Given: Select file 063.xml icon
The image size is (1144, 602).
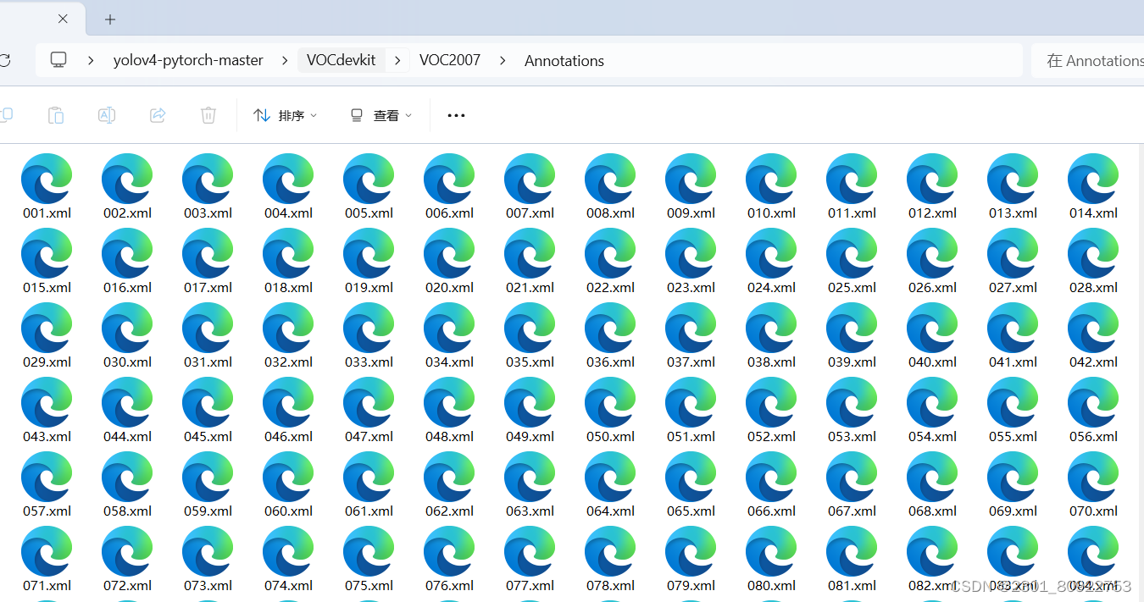Looking at the screenshot, I should tap(530, 476).
